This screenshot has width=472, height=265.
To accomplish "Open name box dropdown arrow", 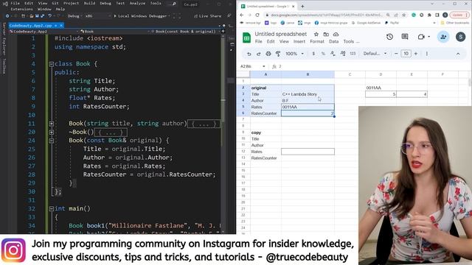I will pyautogui.click(x=264, y=66).
